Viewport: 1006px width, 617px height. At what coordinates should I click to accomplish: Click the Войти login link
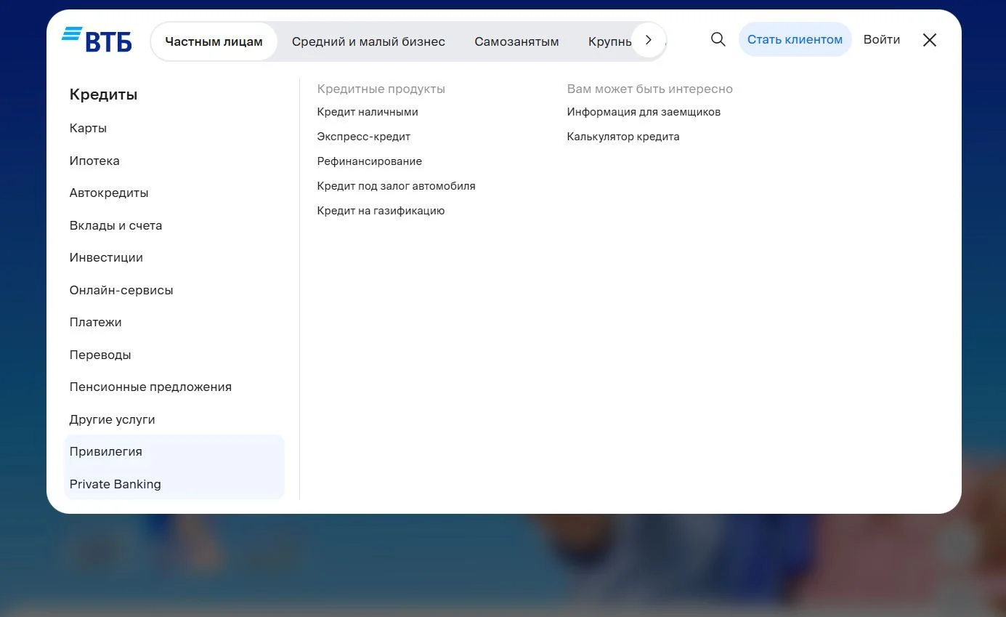[882, 39]
